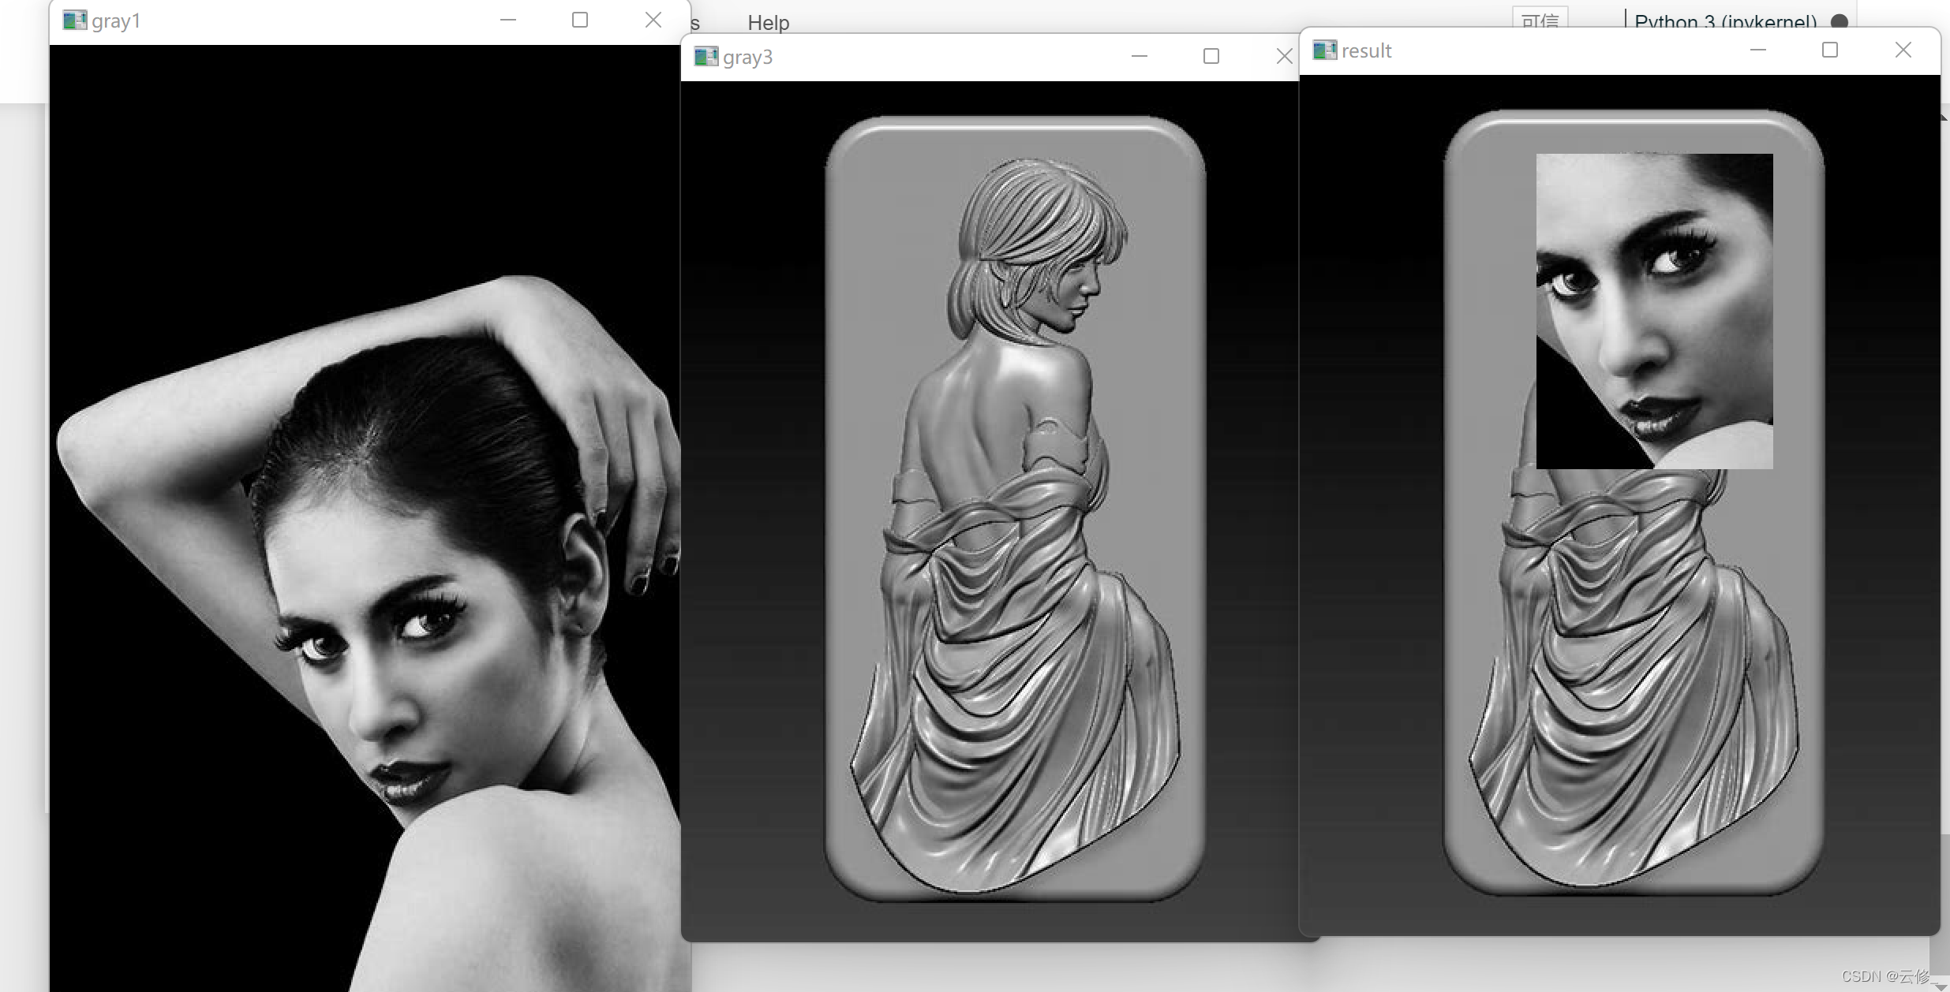Click the pasted face region in result
This screenshot has height=992, width=1950.
pos(1654,311)
